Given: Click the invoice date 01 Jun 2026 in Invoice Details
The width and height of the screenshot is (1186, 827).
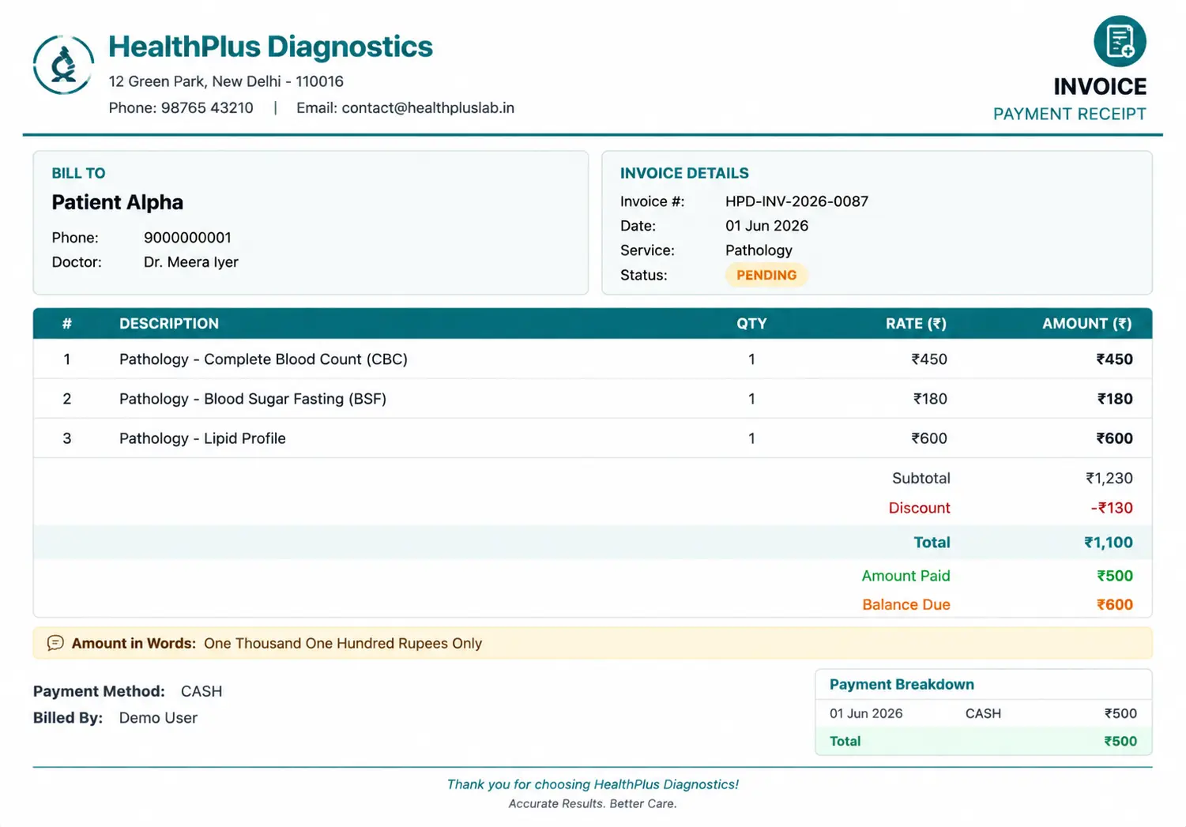Looking at the screenshot, I should (x=766, y=226).
